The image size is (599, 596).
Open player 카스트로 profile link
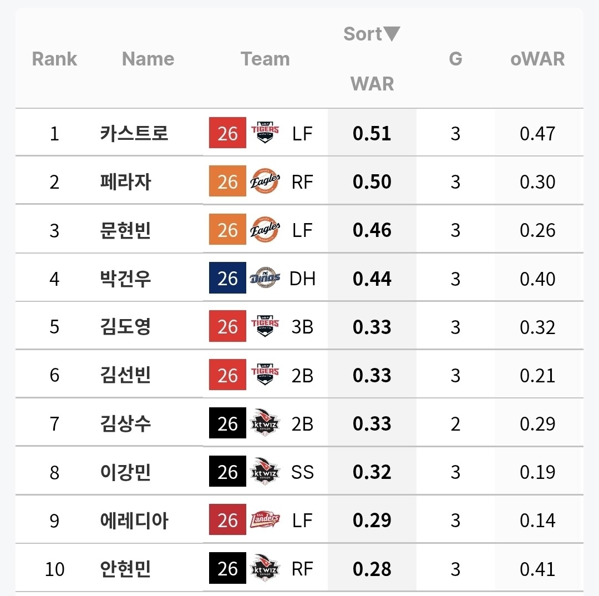click(x=134, y=133)
